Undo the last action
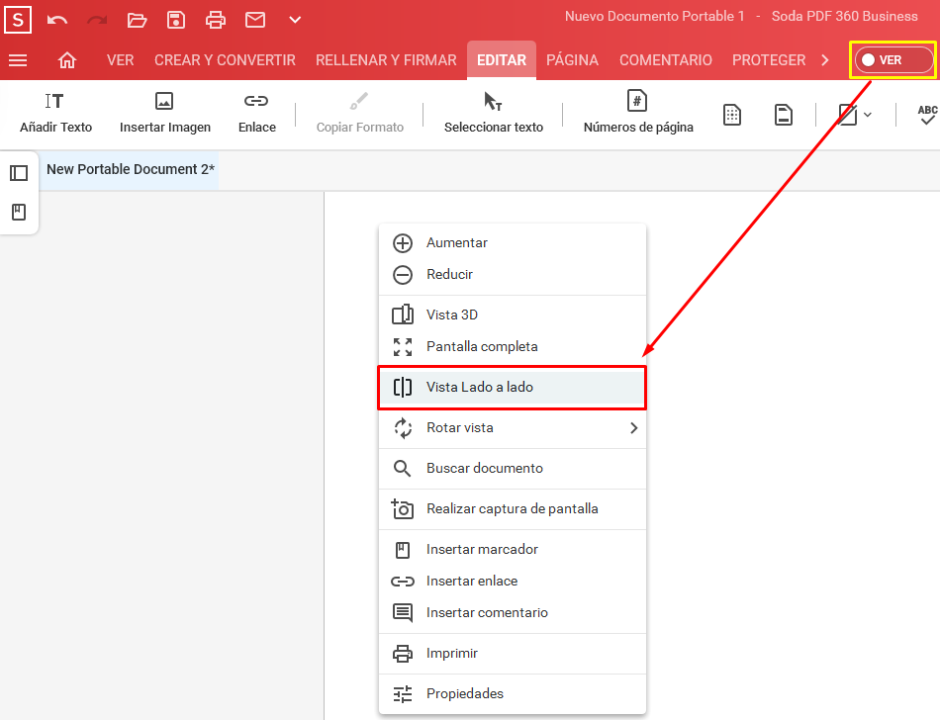Image resolution: width=940 pixels, height=720 pixels. pos(57,20)
